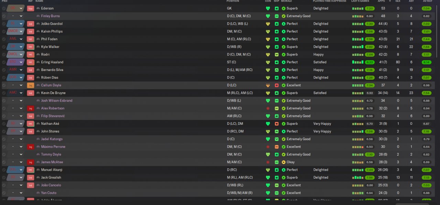Open Tommy Doyle's player name
The height and width of the screenshot is (205, 440).
[x=51, y=154]
